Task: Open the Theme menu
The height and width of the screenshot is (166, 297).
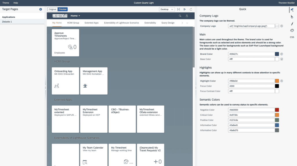Action: [6, 3]
